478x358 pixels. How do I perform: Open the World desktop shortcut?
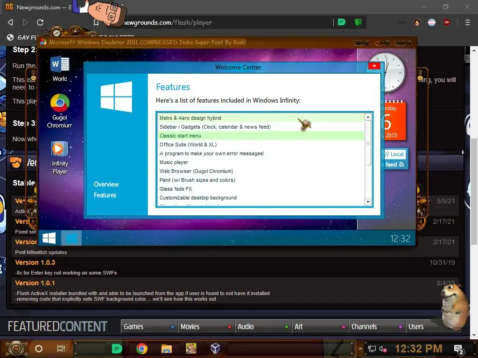click(x=60, y=69)
